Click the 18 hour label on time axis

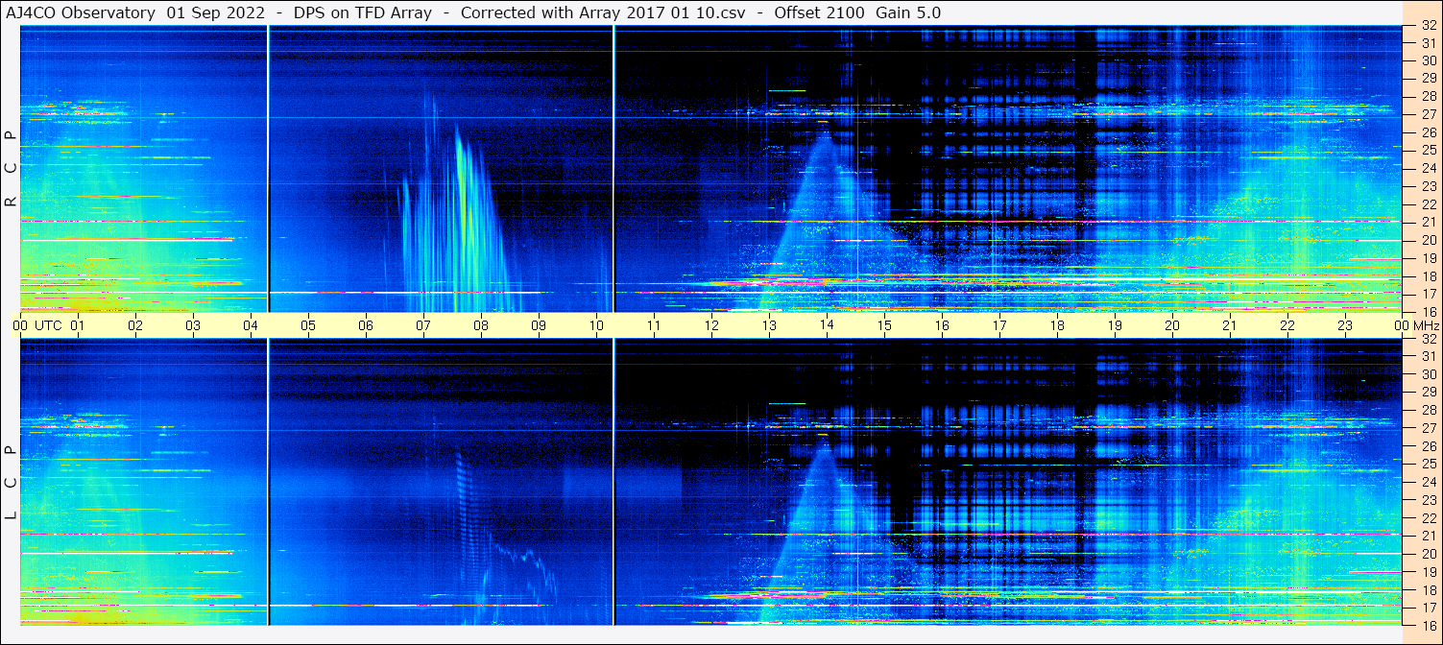(1057, 325)
